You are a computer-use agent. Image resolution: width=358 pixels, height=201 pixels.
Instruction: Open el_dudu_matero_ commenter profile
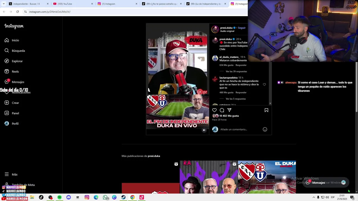click(x=229, y=57)
